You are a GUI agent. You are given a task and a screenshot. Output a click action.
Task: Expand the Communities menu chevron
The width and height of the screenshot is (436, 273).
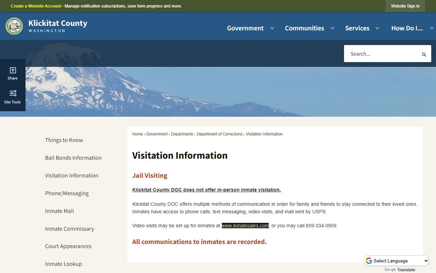tap(332, 28)
